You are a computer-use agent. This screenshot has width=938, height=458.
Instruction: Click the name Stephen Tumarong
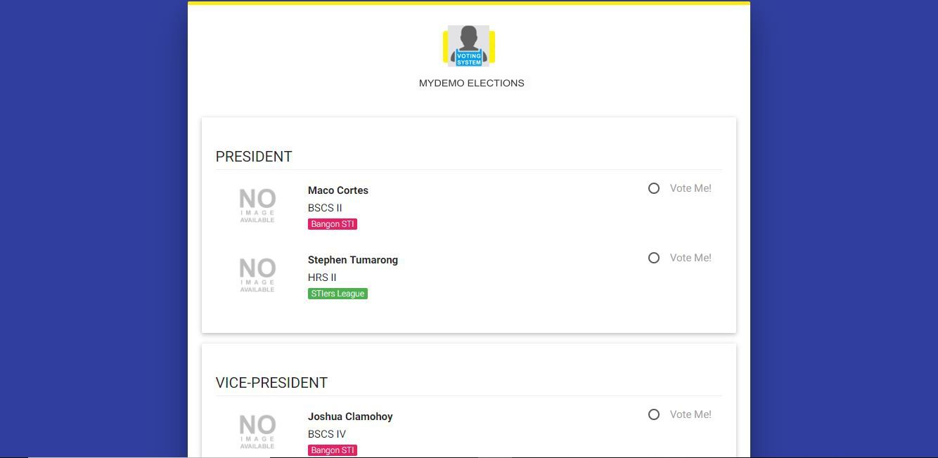click(353, 260)
